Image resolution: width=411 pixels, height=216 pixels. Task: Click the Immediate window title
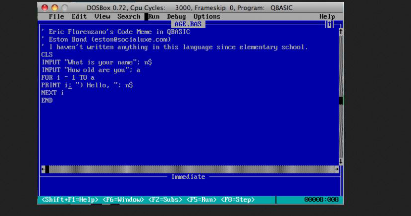pos(188,177)
